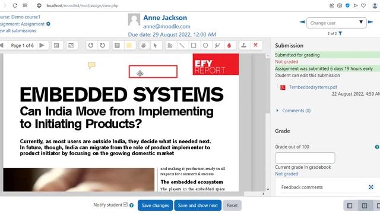380x214 pixels.
Task: Open the Notify student help icon
Action: 131,205
